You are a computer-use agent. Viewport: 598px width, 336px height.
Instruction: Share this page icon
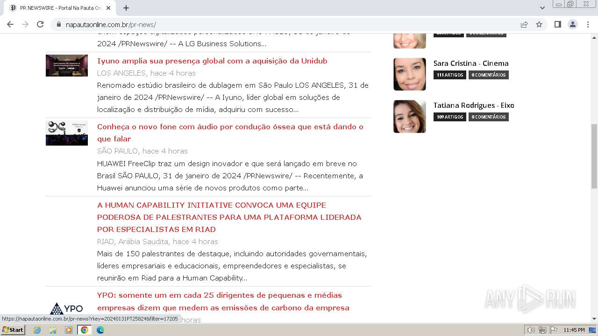point(524,24)
